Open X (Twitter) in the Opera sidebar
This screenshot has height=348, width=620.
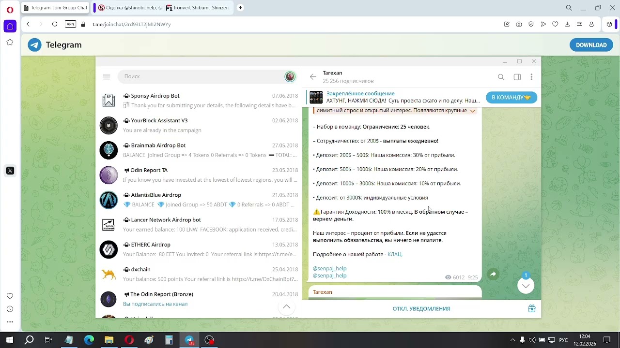click(x=10, y=171)
